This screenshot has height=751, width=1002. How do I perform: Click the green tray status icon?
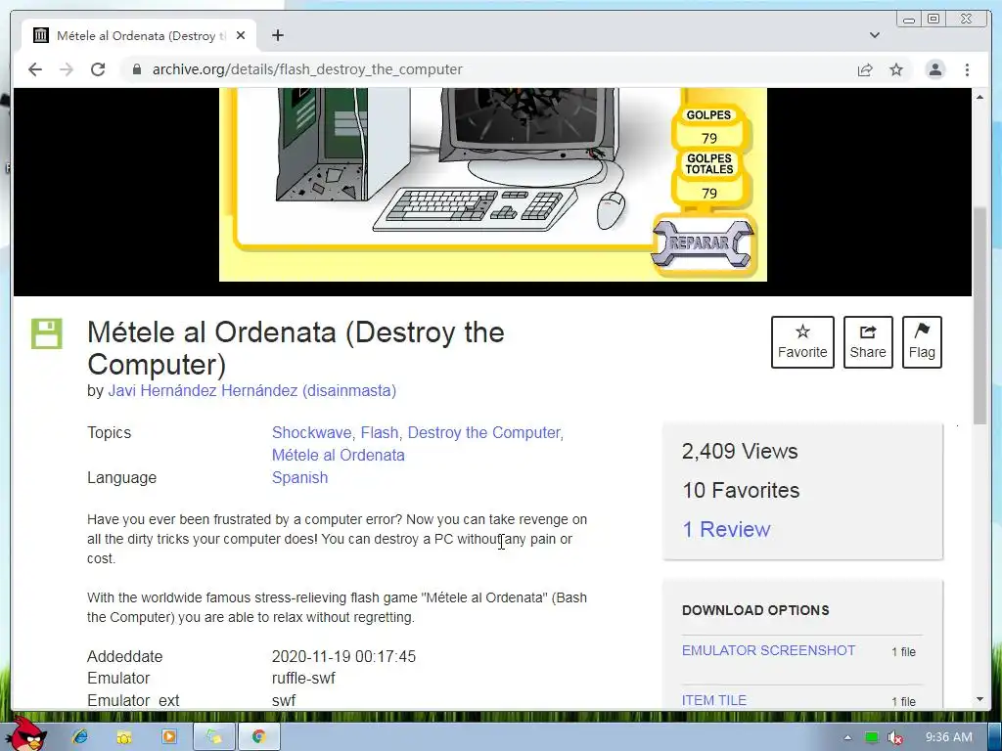(x=871, y=737)
